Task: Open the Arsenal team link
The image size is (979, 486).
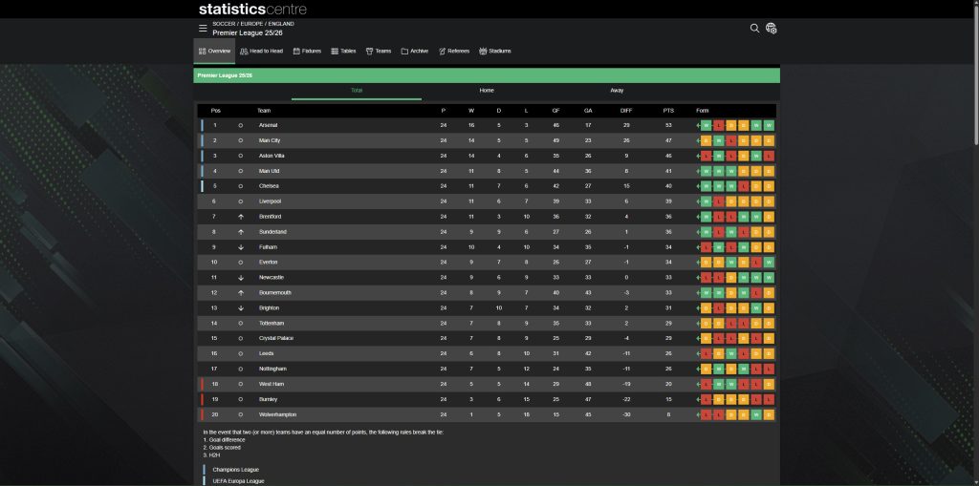Action: click(x=269, y=125)
